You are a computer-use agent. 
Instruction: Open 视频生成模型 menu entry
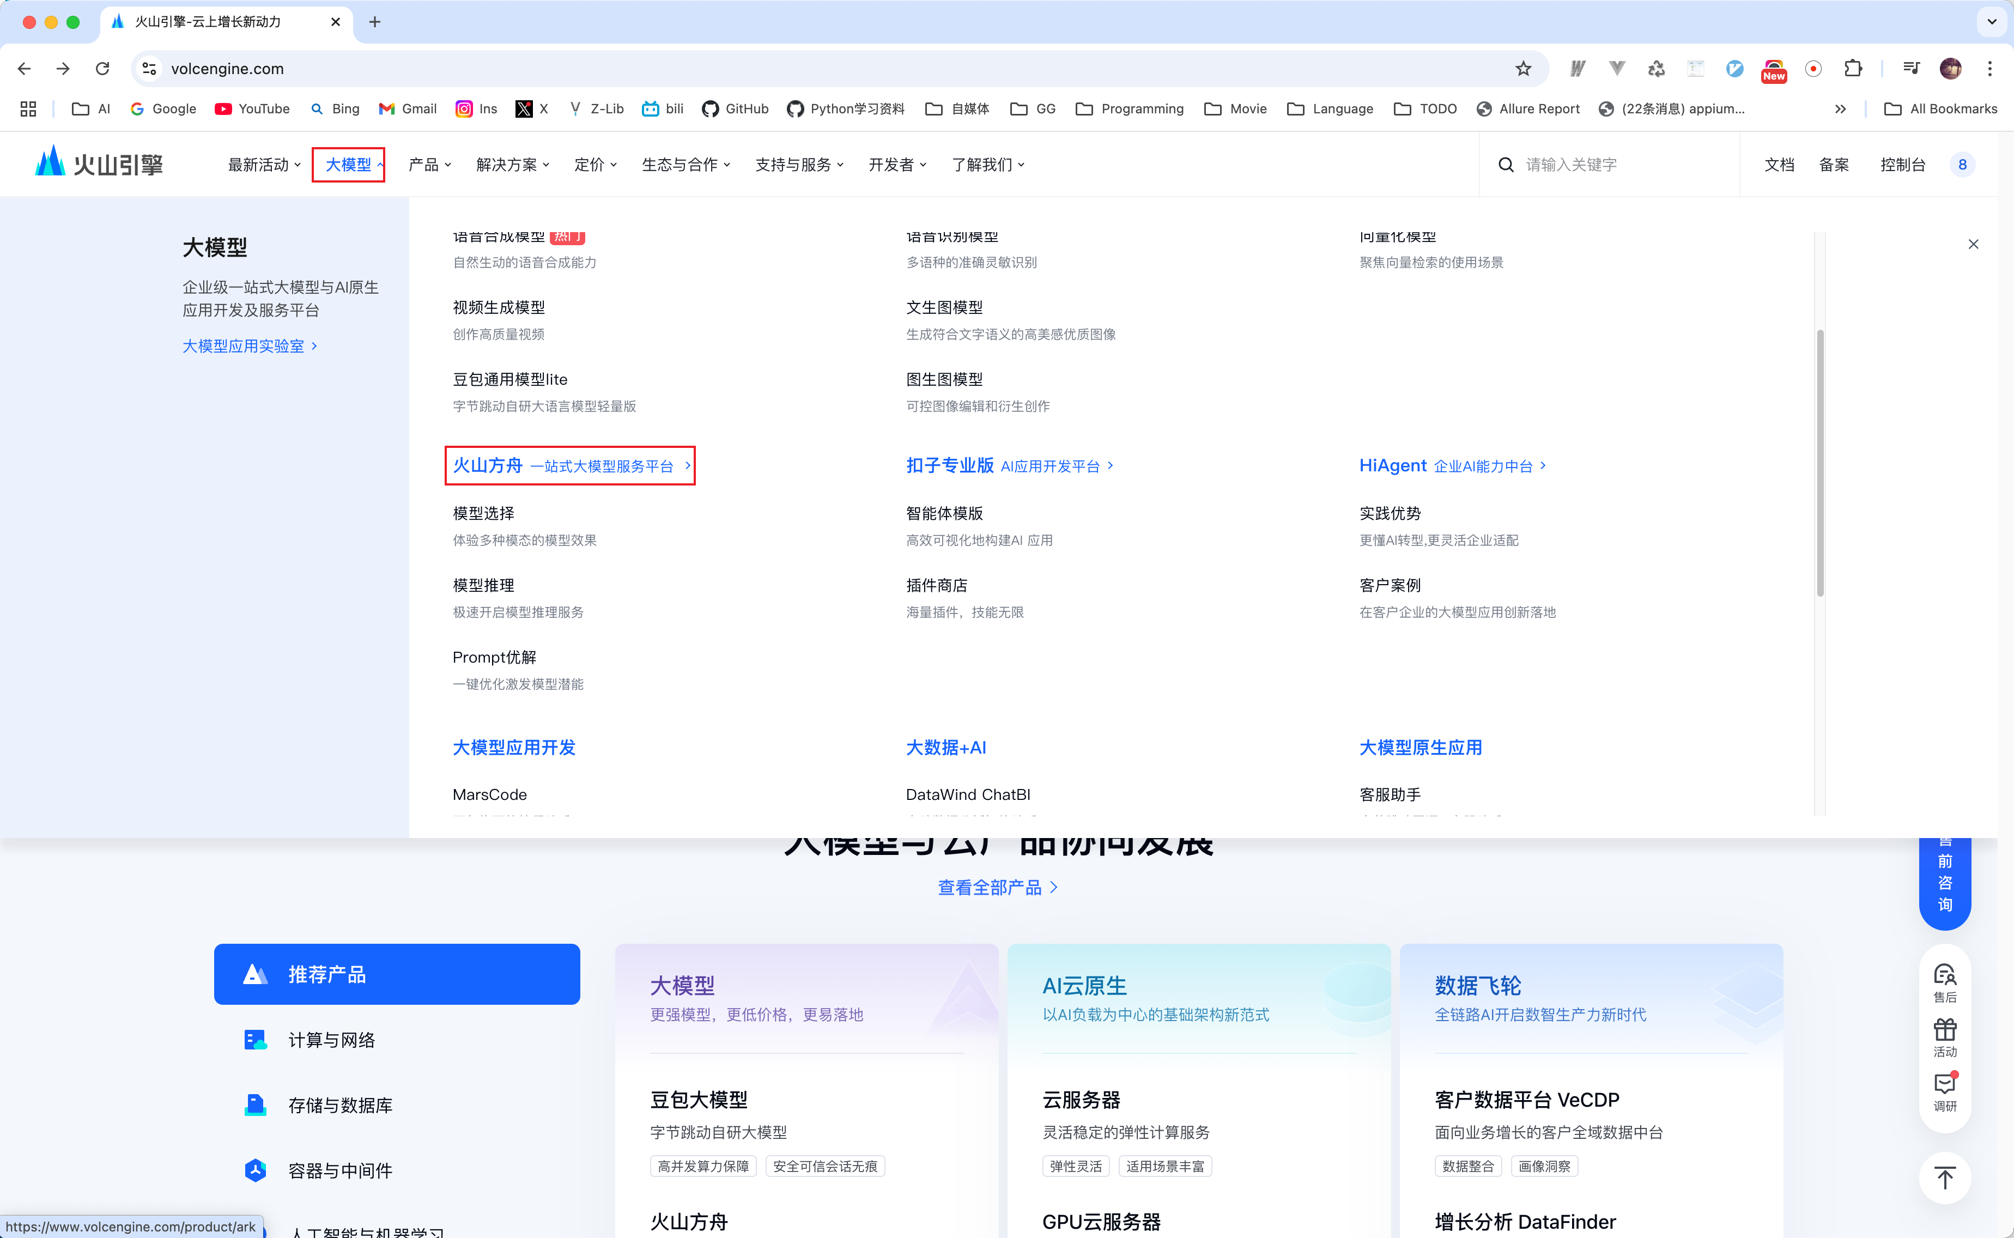[x=499, y=308]
